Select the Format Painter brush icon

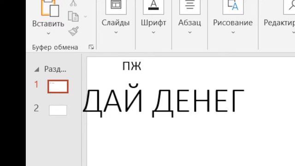tap(73, 31)
